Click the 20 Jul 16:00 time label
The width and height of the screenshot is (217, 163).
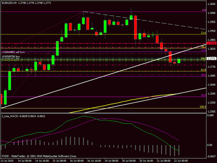146,161
